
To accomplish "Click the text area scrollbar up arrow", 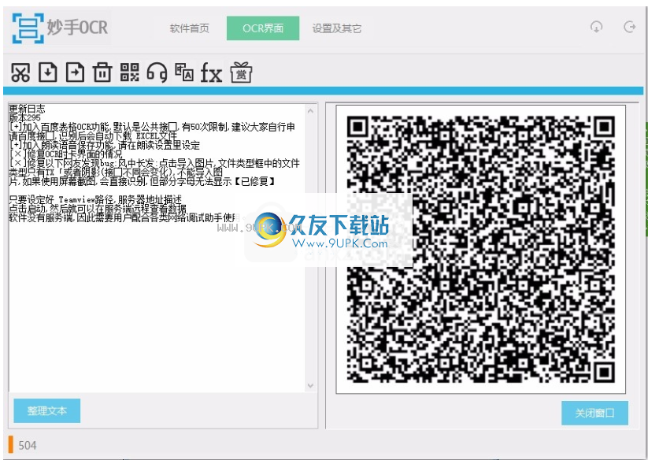I will point(311,111).
